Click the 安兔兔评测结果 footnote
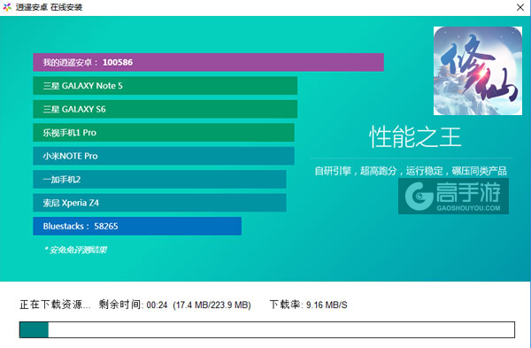Viewport: 531px width, 348px height. pyautogui.click(x=75, y=250)
